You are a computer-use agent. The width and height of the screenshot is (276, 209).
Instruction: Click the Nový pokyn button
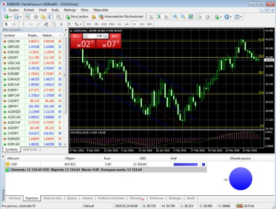coord(77,17)
